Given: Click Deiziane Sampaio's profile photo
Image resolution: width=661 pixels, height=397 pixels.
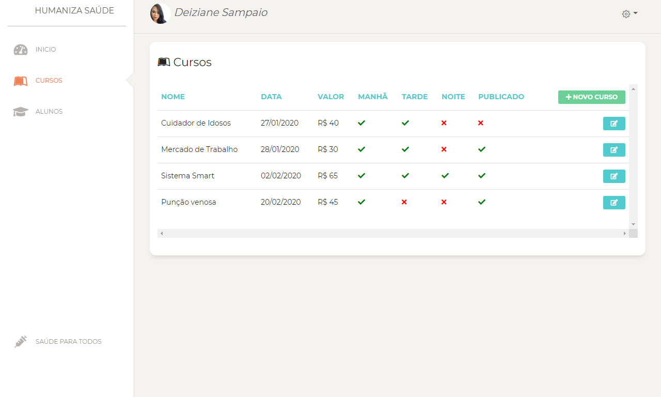Looking at the screenshot, I should click(160, 13).
